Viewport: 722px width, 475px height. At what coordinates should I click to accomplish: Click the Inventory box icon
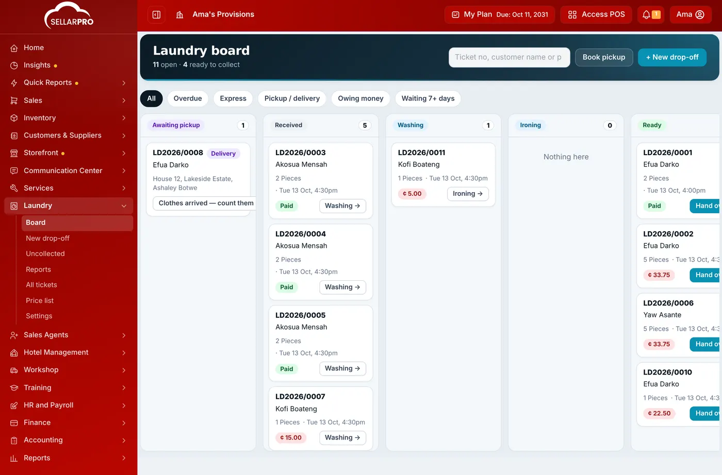tap(14, 118)
